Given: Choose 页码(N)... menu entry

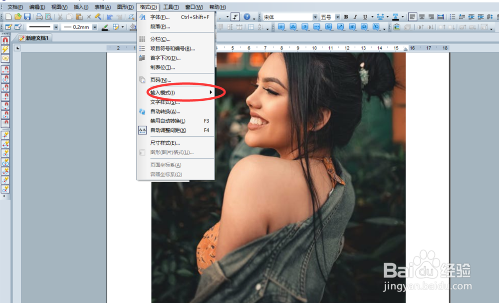Looking at the screenshot, I should 176,80.
